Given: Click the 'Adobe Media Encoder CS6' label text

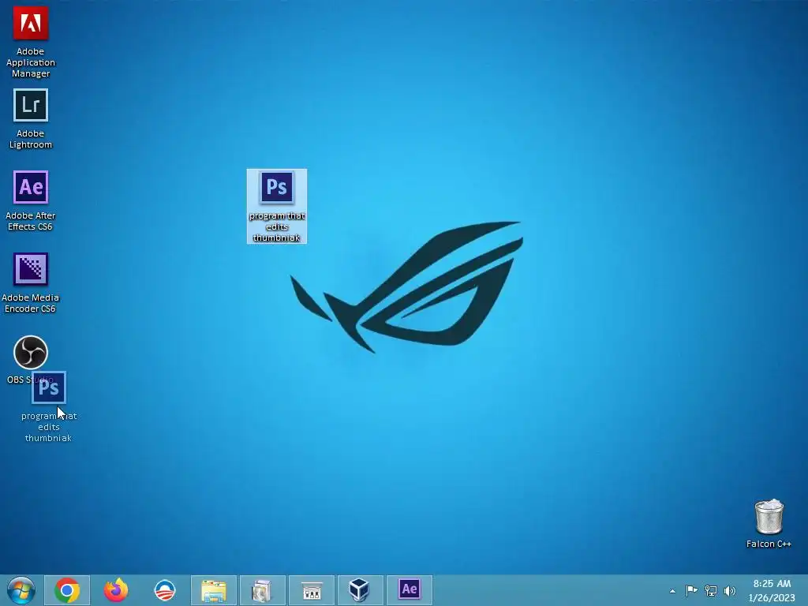Looking at the screenshot, I should click(31, 303).
